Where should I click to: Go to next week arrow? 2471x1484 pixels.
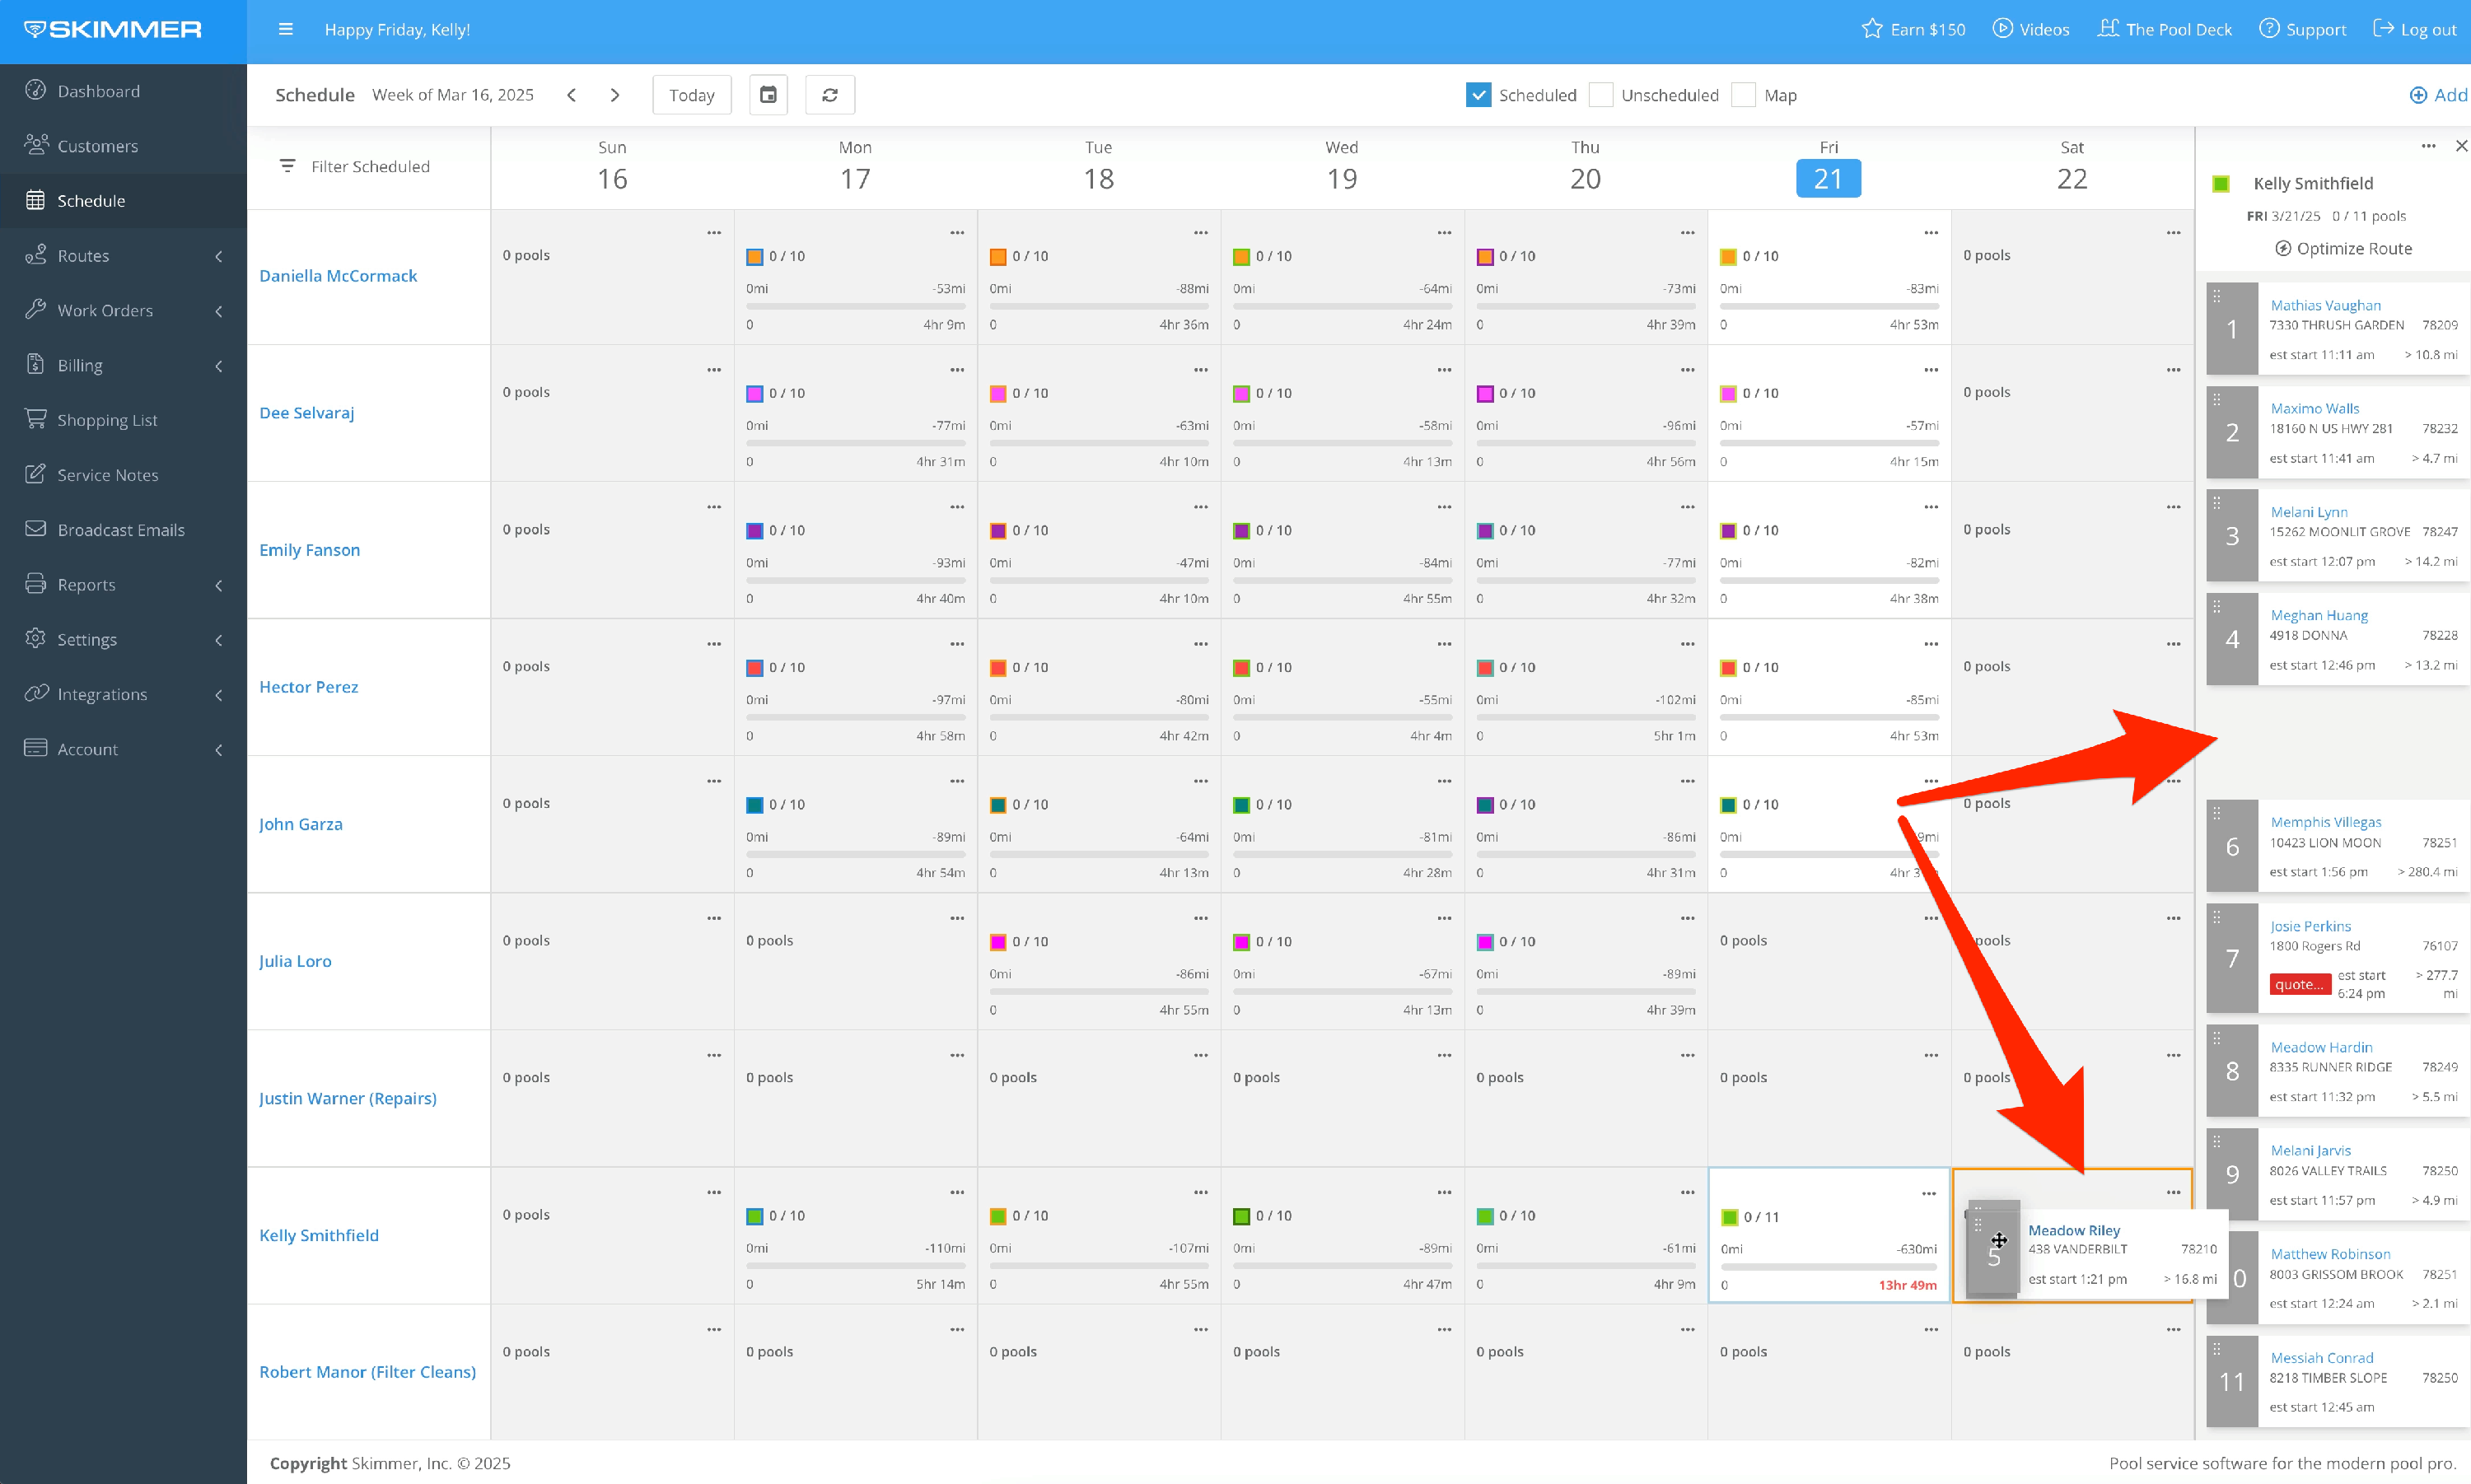point(615,95)
